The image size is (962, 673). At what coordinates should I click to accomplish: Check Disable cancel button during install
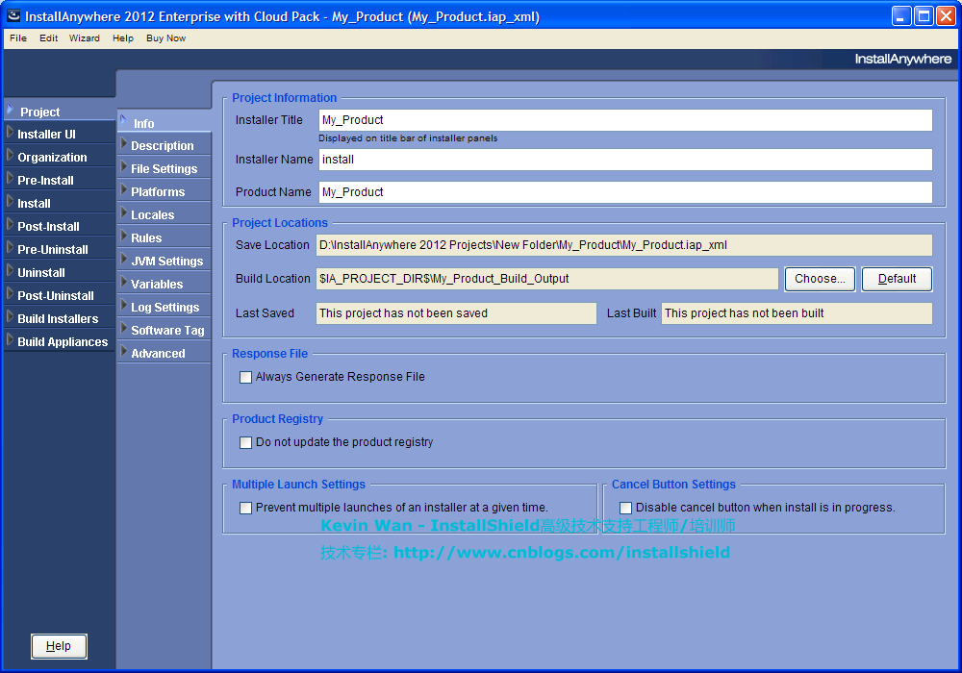[x=626, y=508]
